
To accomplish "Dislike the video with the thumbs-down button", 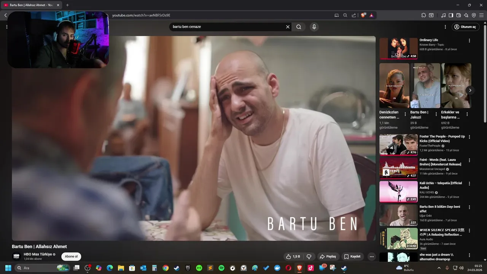I will tap(309, 256).
